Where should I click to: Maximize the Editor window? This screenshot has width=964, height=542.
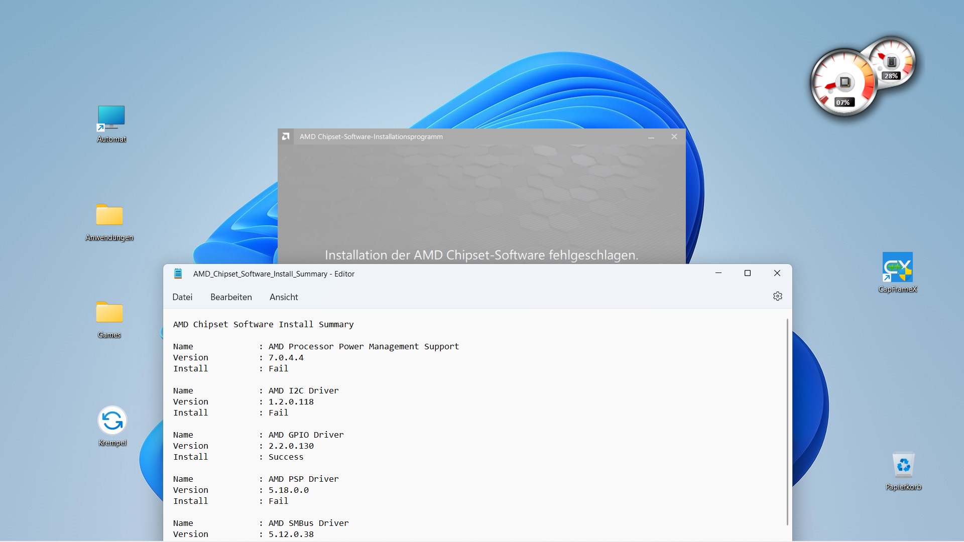coord(748,274)
